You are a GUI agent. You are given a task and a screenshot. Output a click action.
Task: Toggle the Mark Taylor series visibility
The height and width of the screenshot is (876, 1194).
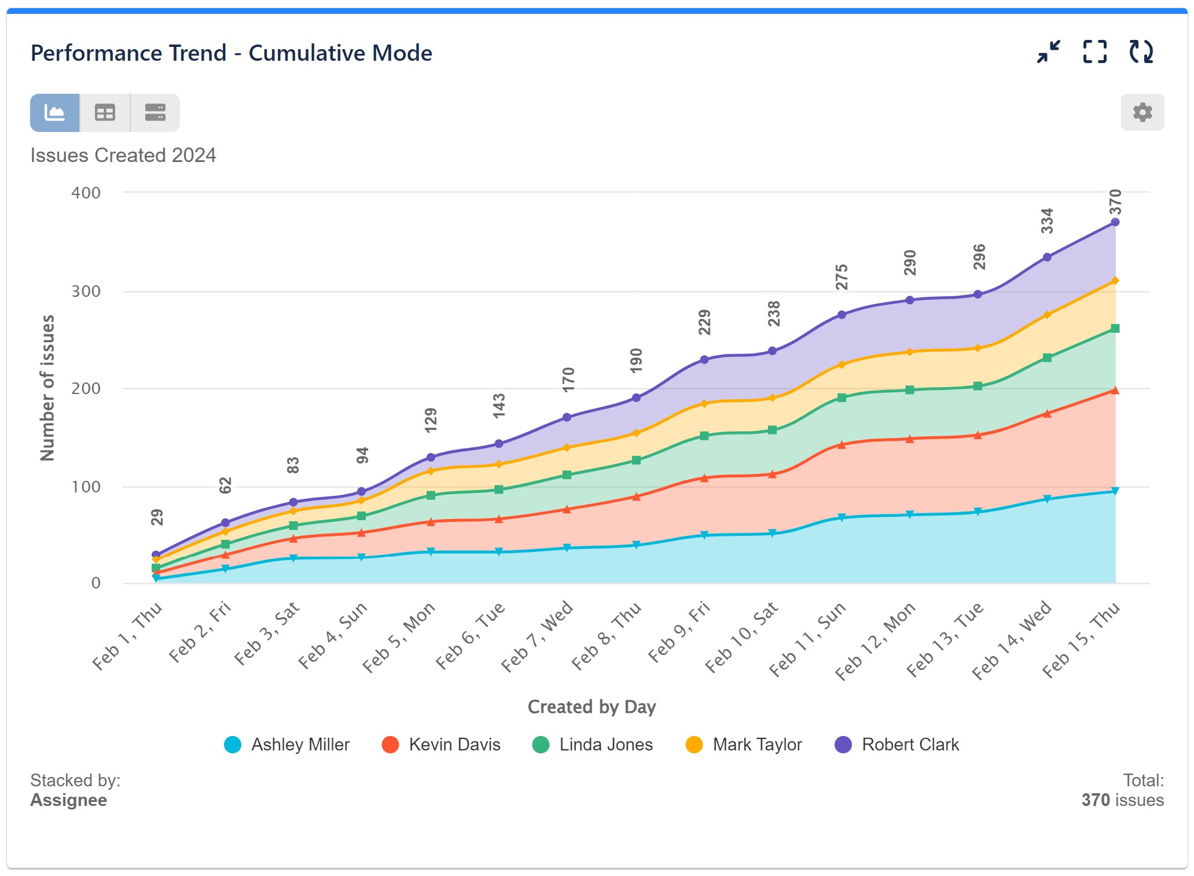(x=758, y=745)
